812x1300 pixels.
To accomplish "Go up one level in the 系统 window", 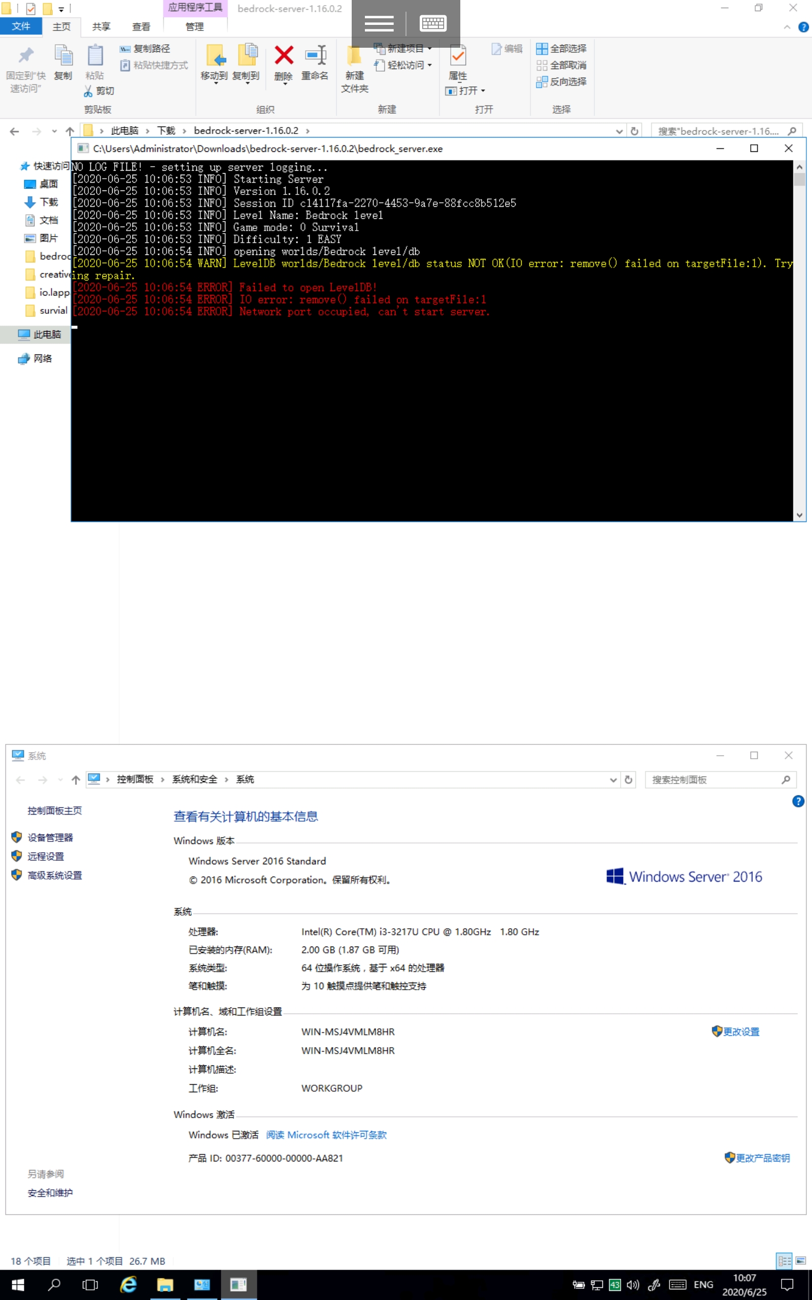I will tap(76, 779).
